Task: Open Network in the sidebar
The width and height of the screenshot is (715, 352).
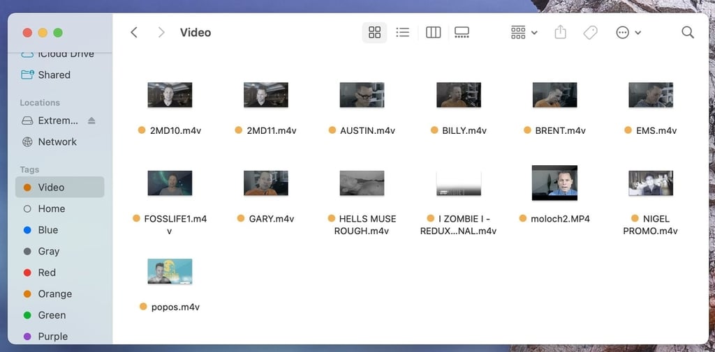Action: (x=60, y=141)
